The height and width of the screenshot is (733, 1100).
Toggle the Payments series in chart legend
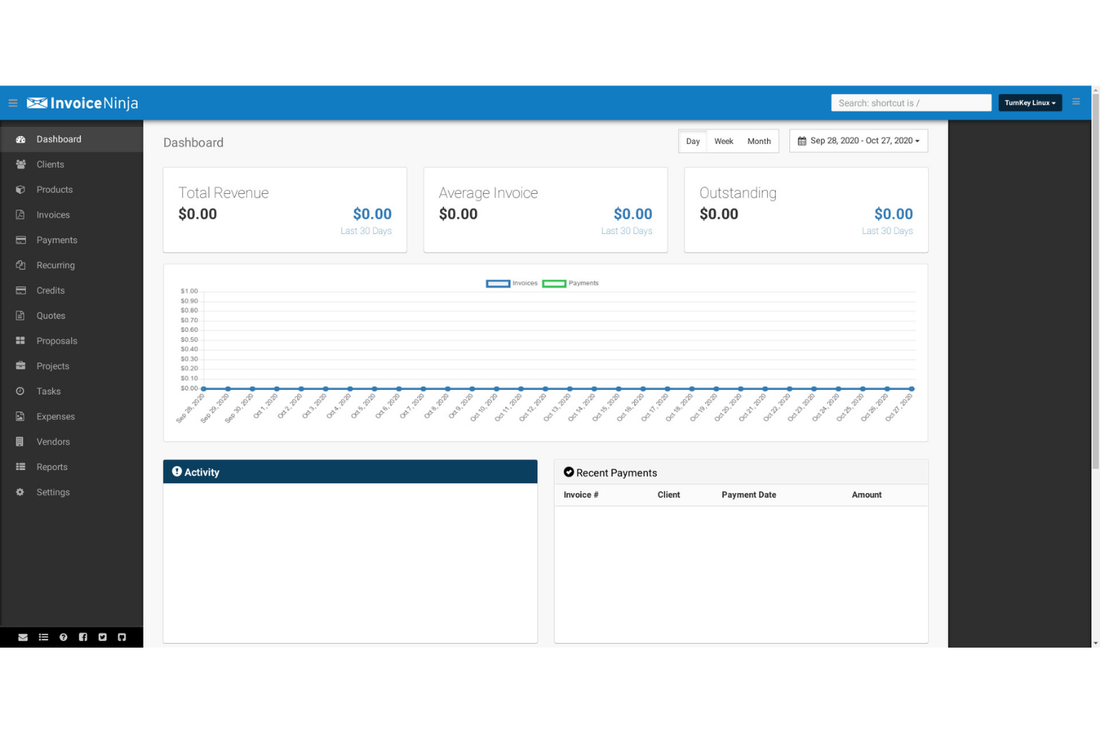click(570, 283)
